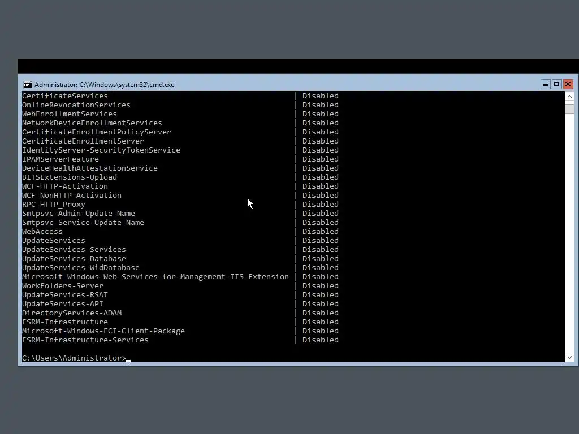
Task: Click on 'WebEnrollmentServices' text
Action: pos(70,114)
